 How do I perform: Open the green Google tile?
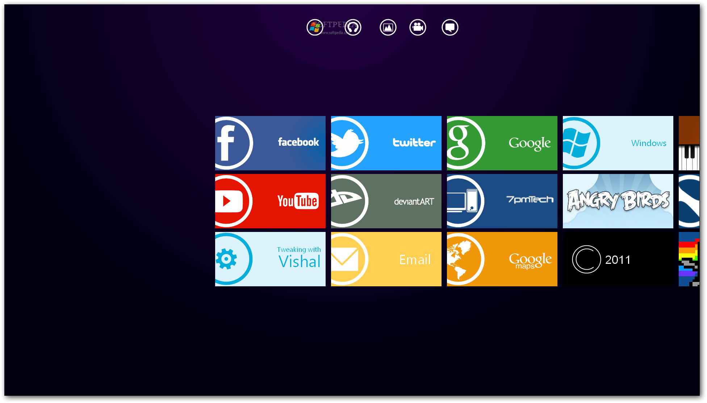tap(502, 143)
